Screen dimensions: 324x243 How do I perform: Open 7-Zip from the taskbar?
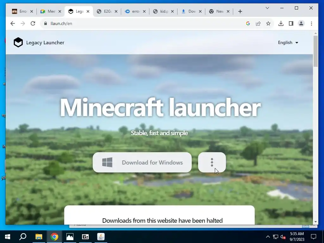85,237
